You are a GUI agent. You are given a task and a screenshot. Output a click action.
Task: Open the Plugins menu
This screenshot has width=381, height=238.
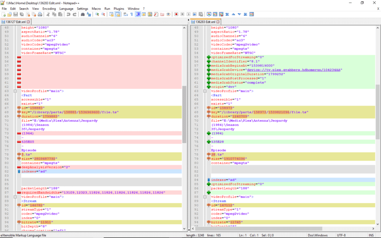[x=118, y=9]
